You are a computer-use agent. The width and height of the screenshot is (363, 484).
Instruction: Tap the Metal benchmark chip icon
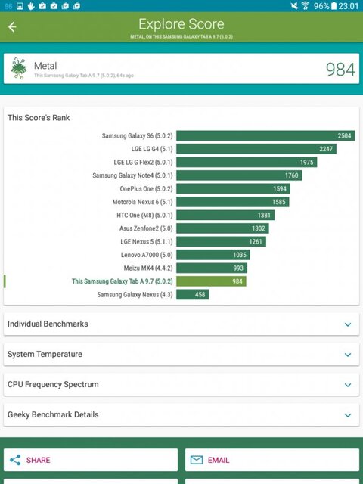coord(19,68)
